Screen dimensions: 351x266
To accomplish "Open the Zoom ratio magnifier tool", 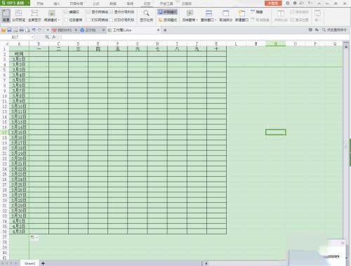I will tap(146, 15).
